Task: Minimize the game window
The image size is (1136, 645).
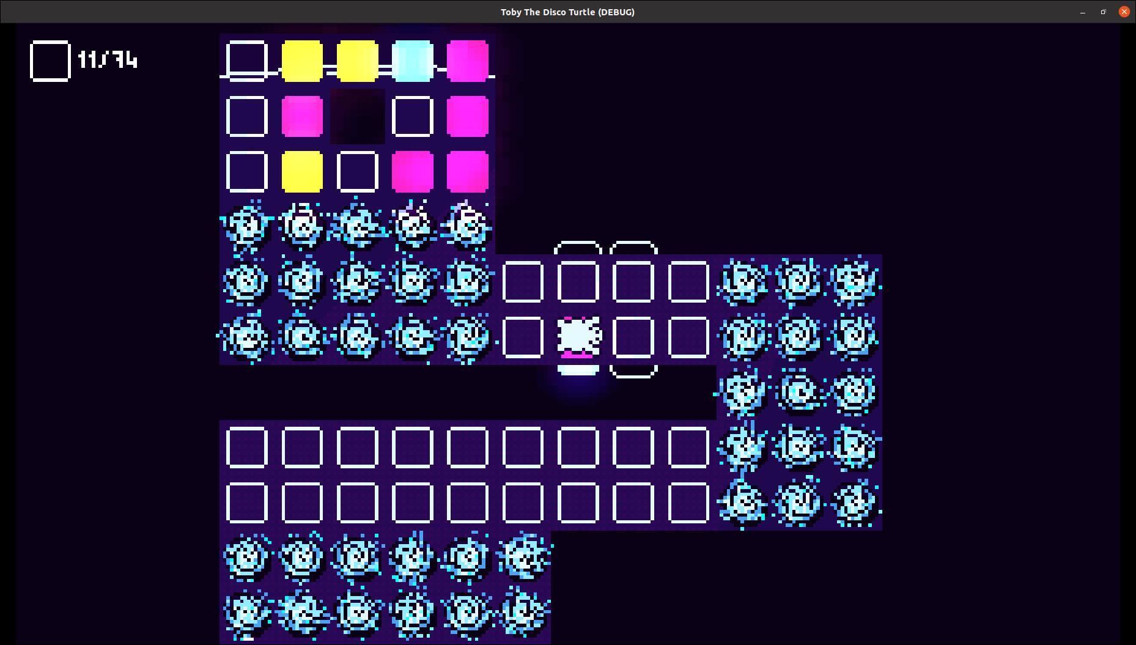Action: tap(1083, 12)
